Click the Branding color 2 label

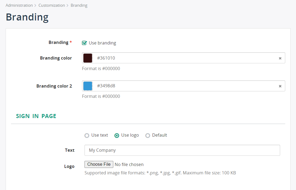click(x=54, y=86)
